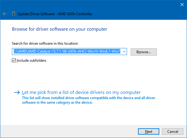Close the Update Driver Software dialog
Image resolution: width=187 pixels, height=138 pixels.
click(182, 5)
